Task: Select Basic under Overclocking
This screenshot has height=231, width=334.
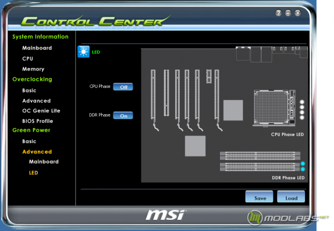Action: [x=29, y=91]
